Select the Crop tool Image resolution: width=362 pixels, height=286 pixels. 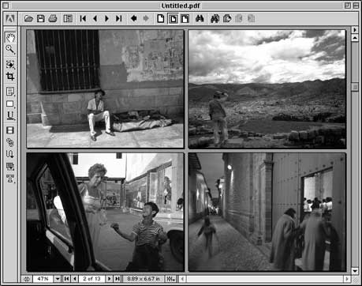coord(10,77)
